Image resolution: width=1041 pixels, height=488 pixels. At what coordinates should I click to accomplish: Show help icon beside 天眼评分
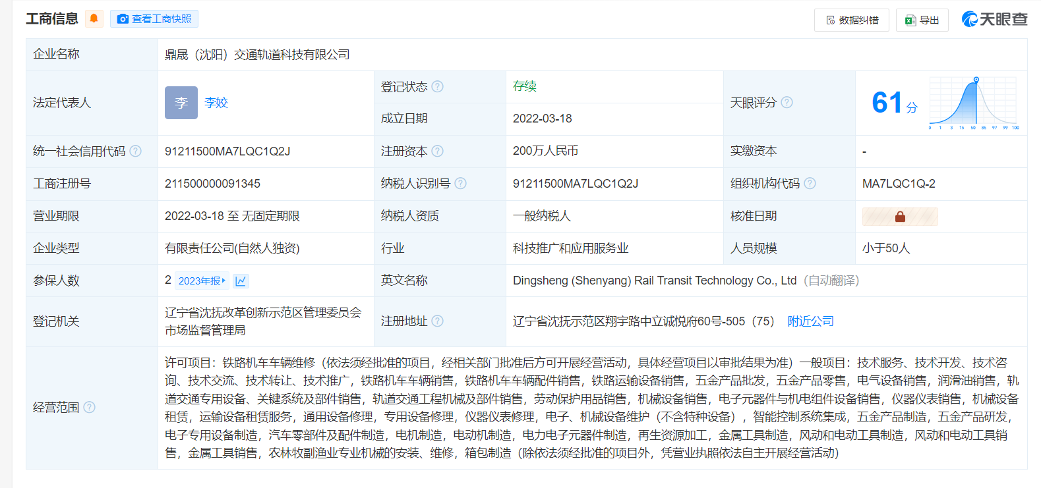[x=787, y=103]
